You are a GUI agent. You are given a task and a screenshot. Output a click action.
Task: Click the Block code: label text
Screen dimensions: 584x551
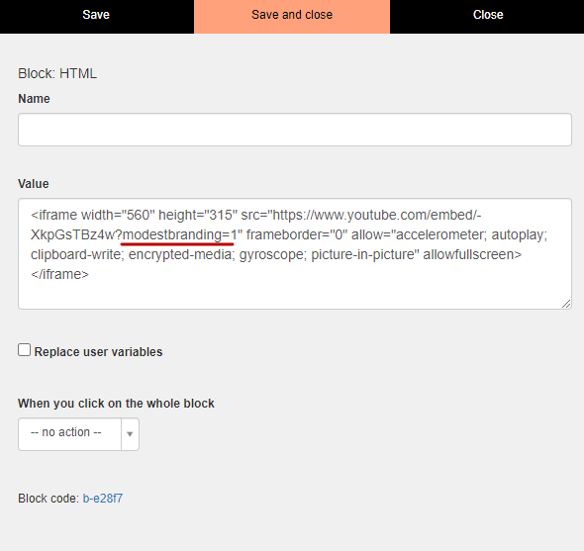49,499
